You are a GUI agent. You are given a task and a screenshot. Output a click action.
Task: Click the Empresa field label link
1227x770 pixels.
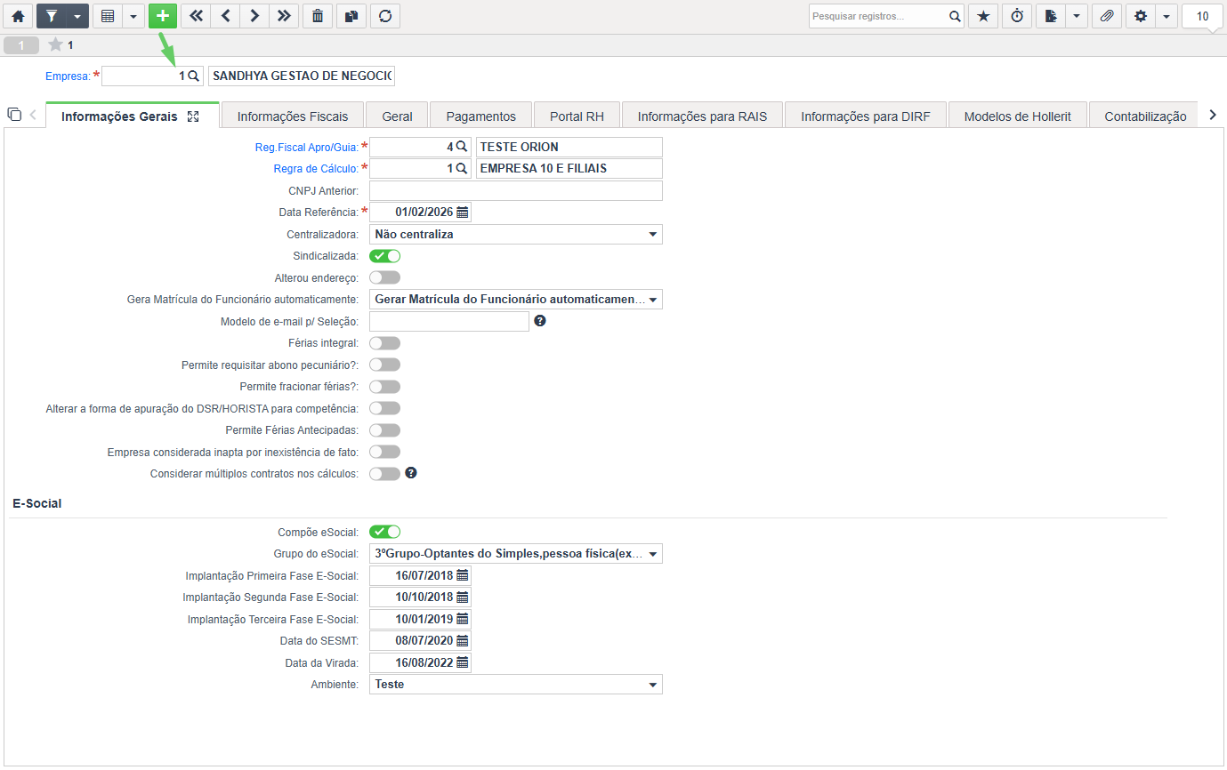tap(68, 76)
